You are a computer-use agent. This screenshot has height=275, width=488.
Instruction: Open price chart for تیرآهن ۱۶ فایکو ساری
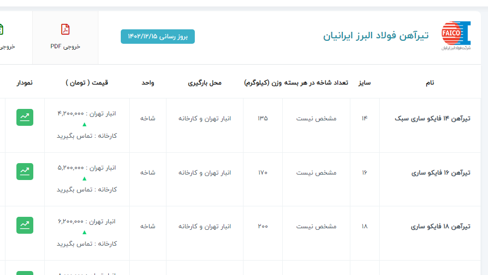(25, 172)
